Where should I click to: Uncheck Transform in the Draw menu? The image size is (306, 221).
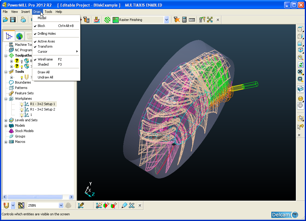click(56, 46)
